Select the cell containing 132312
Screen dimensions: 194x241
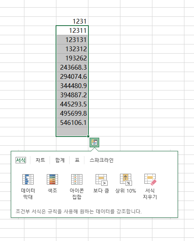pyautogui.click(x=72, y=49)
